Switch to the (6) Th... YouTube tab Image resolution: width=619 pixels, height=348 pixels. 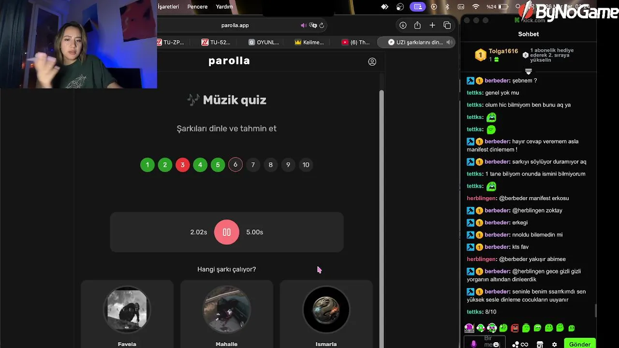(355, 42)
